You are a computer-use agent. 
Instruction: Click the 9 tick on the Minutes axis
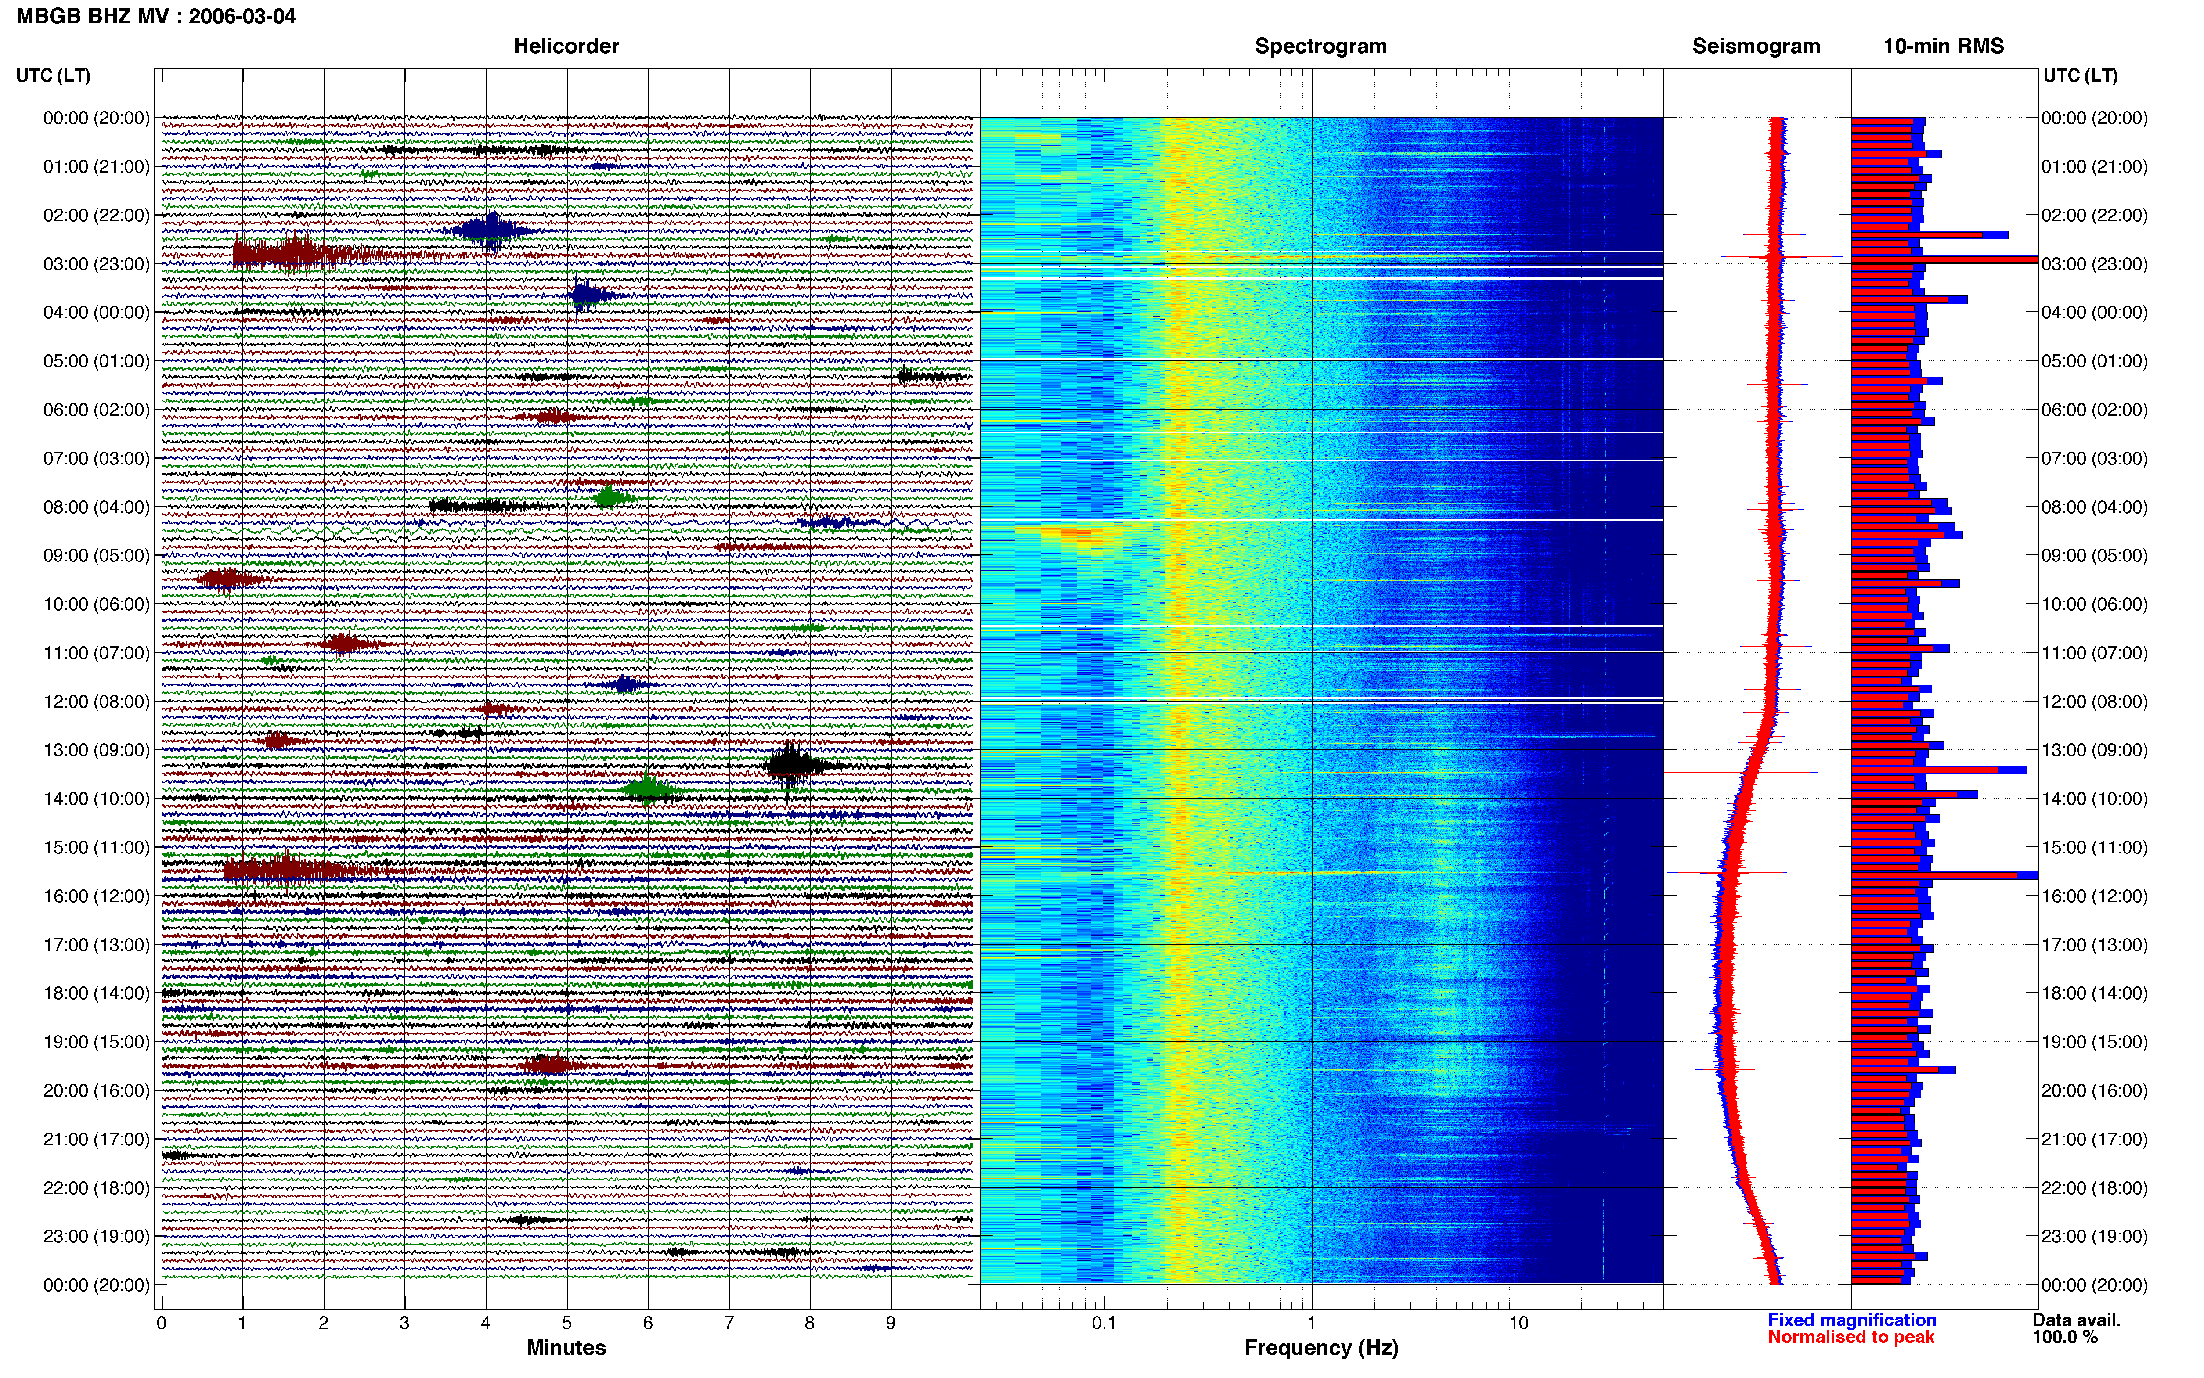point(891,1323)
